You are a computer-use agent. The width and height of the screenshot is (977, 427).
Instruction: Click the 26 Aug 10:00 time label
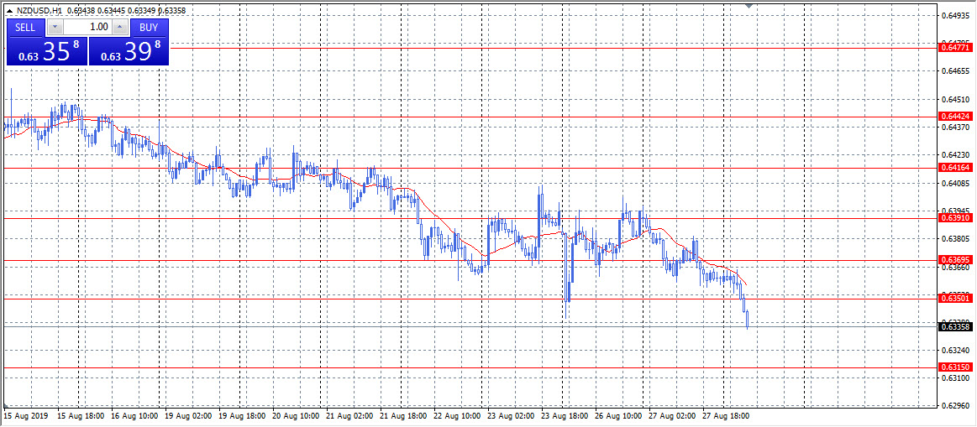click(x=617, y=415)
